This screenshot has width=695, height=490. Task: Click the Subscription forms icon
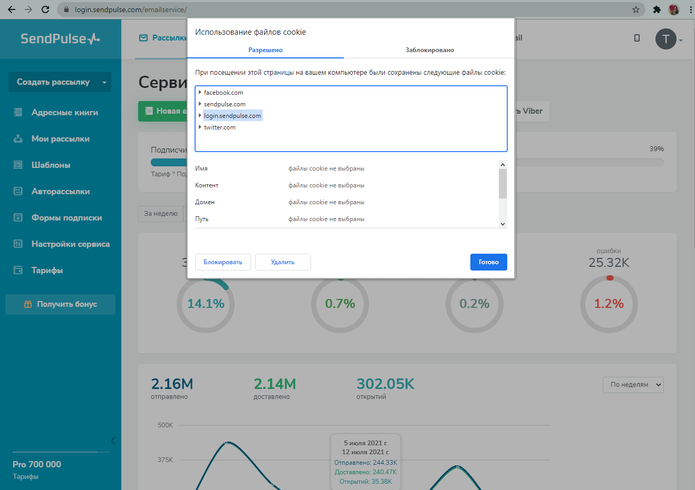click(18, 217)
